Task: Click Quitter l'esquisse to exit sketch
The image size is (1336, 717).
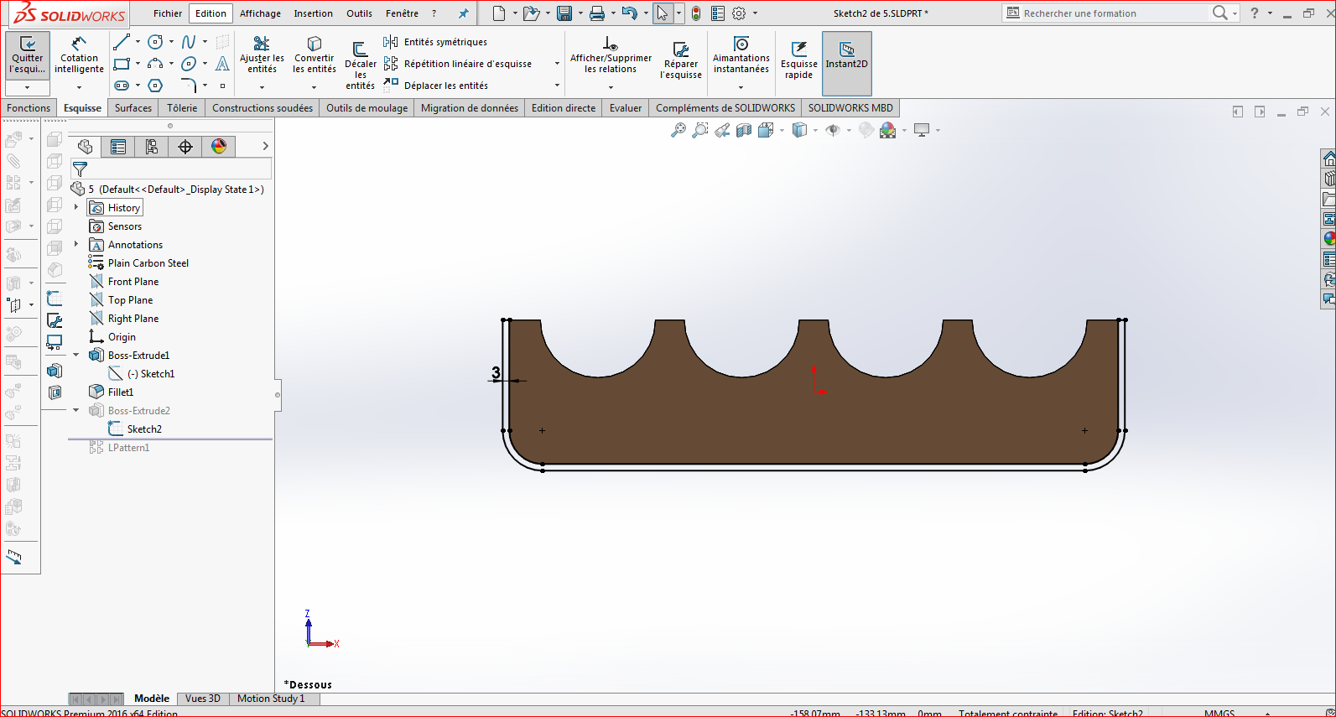Action: click(x=28, y=55)
